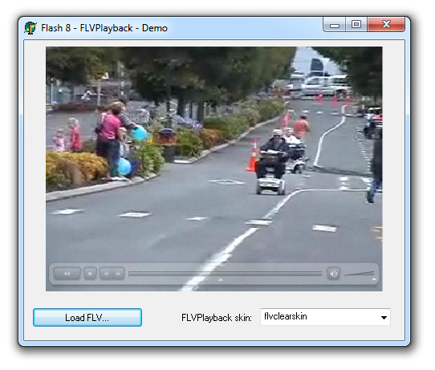Mute audio with the speaker icon
Image resolution: width=435 pixels, height=370 pixels.
click(333, 274)
